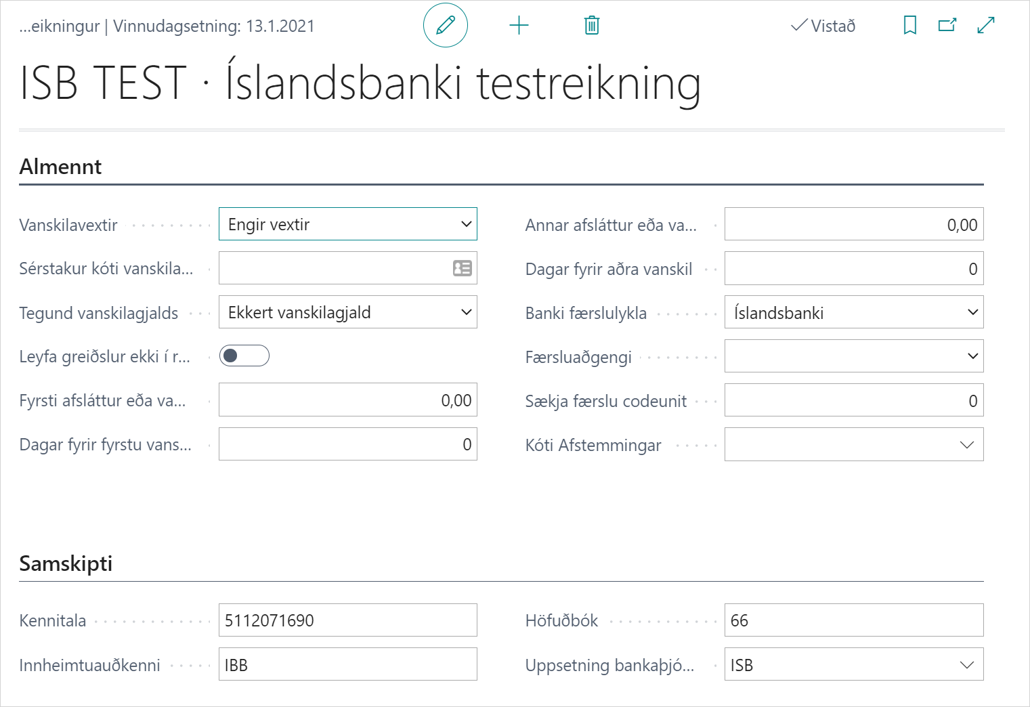Click the Færsluaðgengi field label

(578, 358)
